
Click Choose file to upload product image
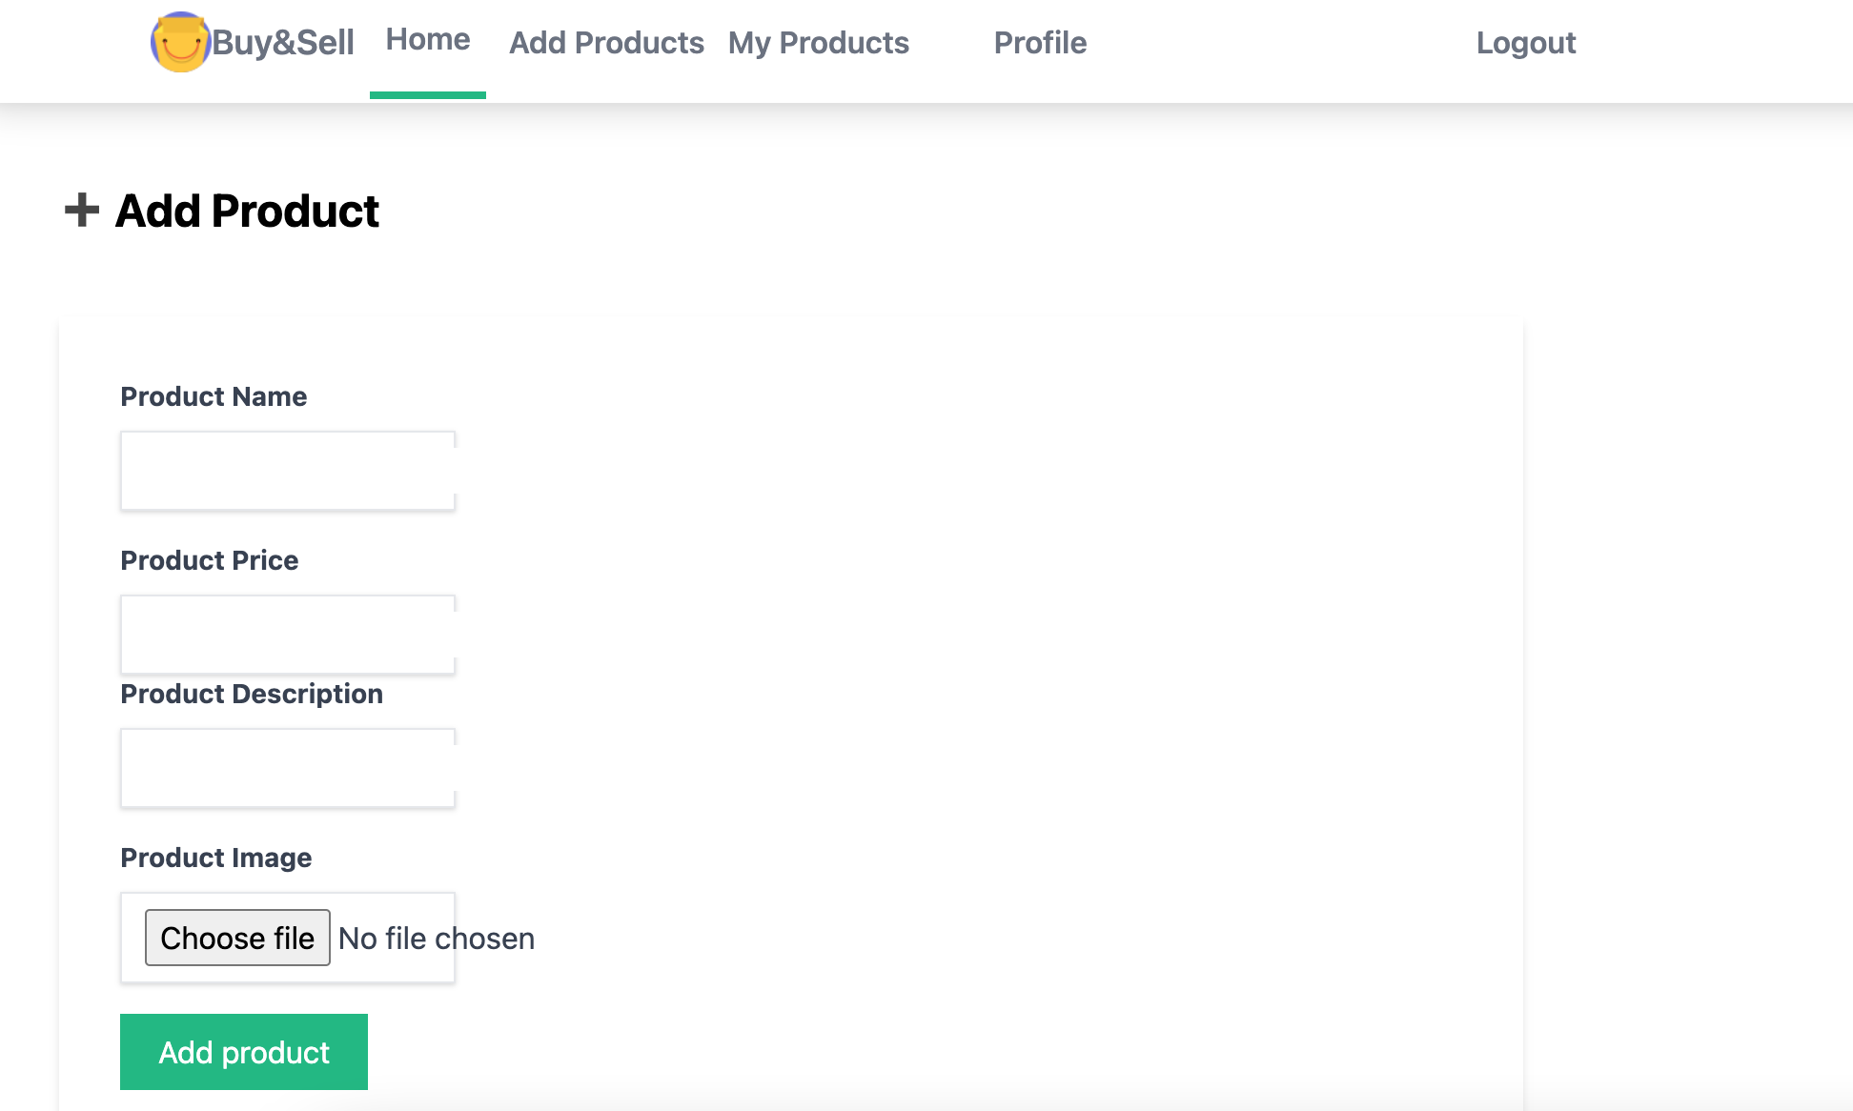click(236, 938)
